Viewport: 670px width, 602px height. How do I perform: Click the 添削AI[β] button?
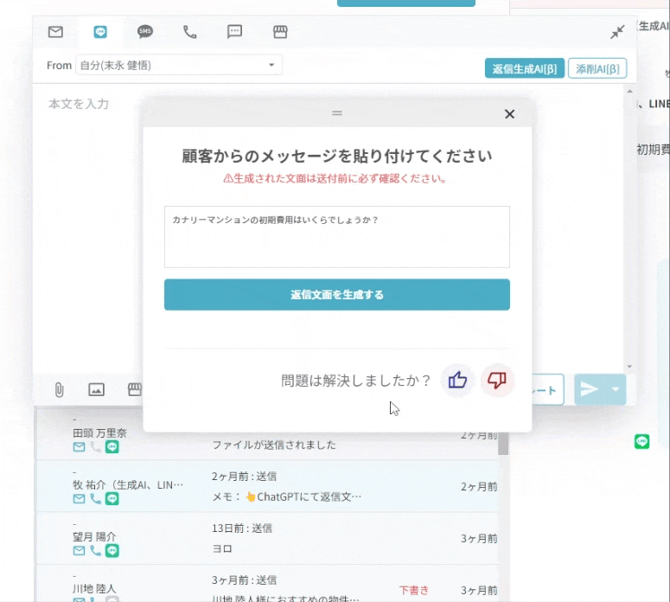[597, 68]
